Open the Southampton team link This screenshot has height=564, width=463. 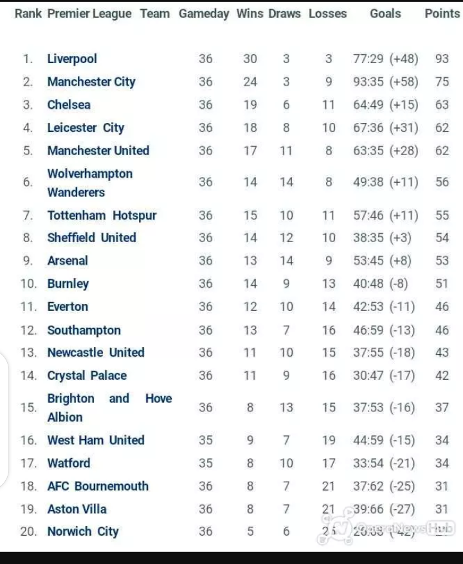click(x=84, y=330)
